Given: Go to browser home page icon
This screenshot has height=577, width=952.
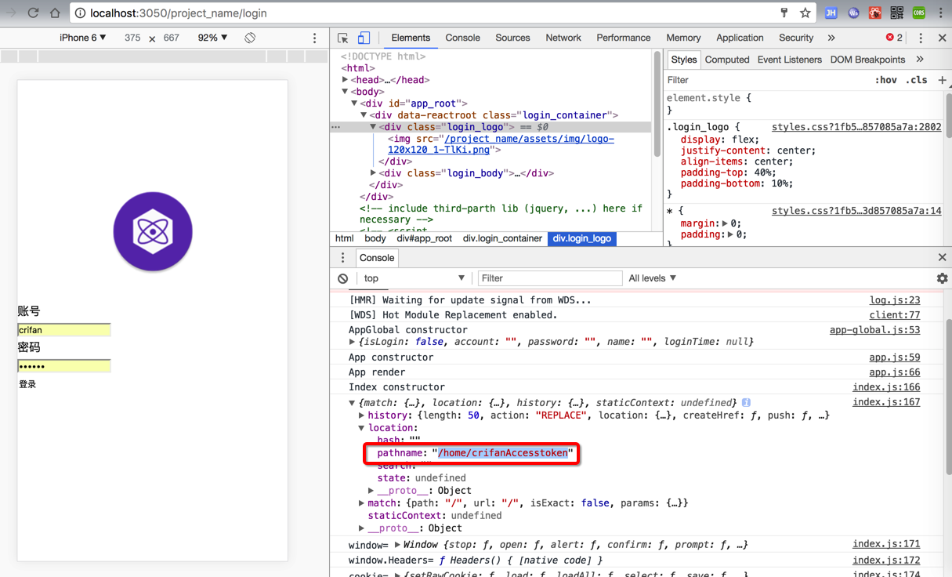Looking at the screenshot, I should click(x=55, y=13).
